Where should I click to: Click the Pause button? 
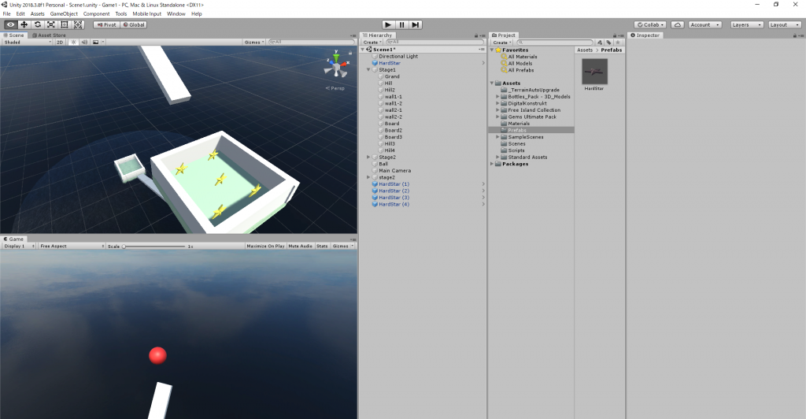(x=402, y=24)
